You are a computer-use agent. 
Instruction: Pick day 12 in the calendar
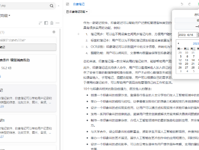pos(180,60)
